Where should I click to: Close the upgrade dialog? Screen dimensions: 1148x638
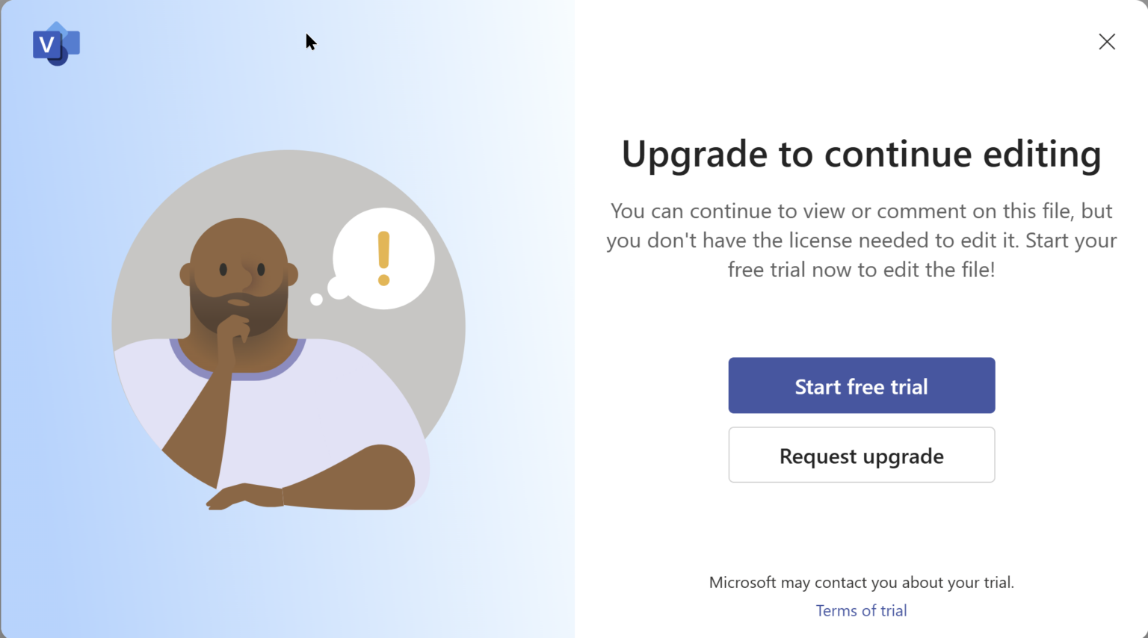(1107, 42)
